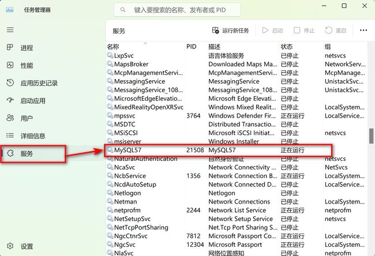
Task: Click the service icon beside LxpSvc
Action: (110, 55)
